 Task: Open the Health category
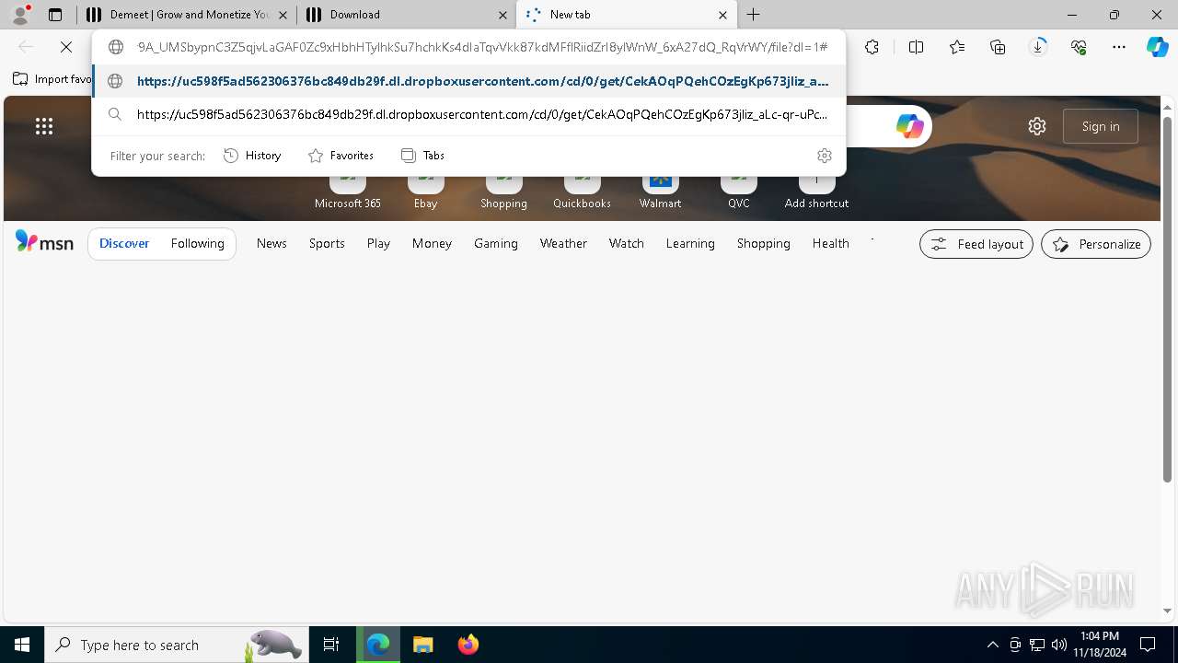click(831, 243)
